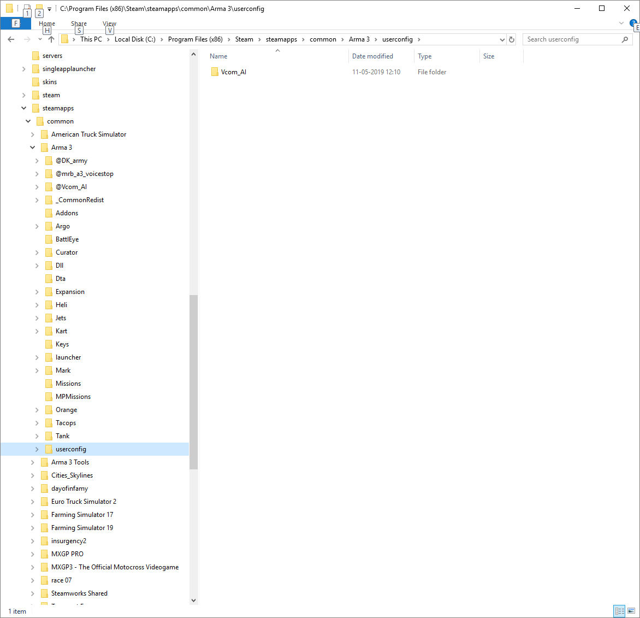Sort by Size column header
The image size is (640, 618).
[489, 56]
